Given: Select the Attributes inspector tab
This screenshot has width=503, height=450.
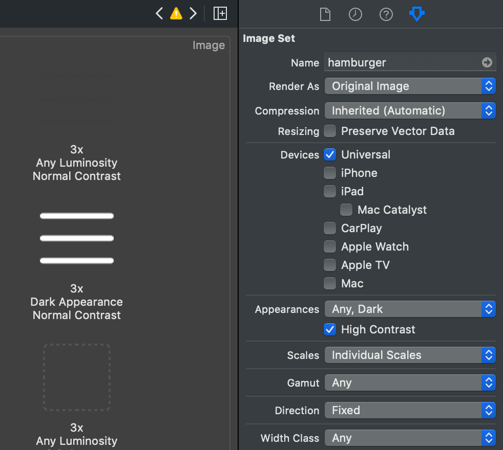Looking at the screenshot, I should [x=417, y=14].
